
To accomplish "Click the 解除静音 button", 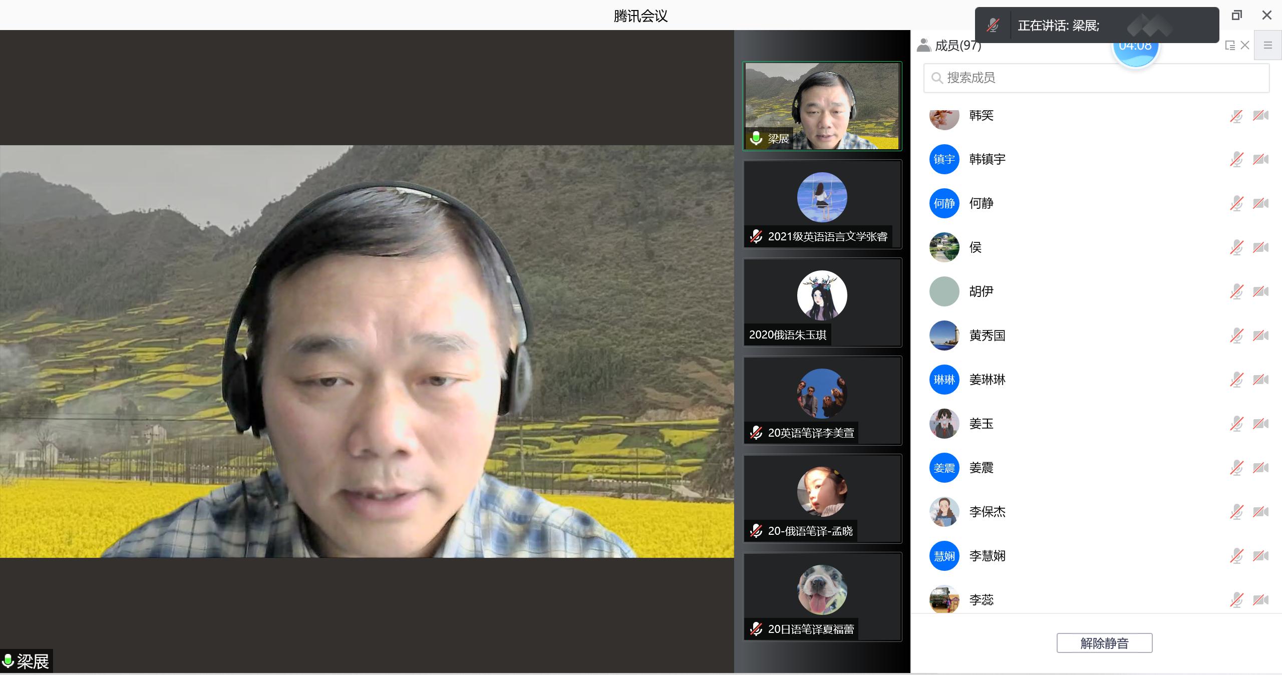I will click(1104, 643).
